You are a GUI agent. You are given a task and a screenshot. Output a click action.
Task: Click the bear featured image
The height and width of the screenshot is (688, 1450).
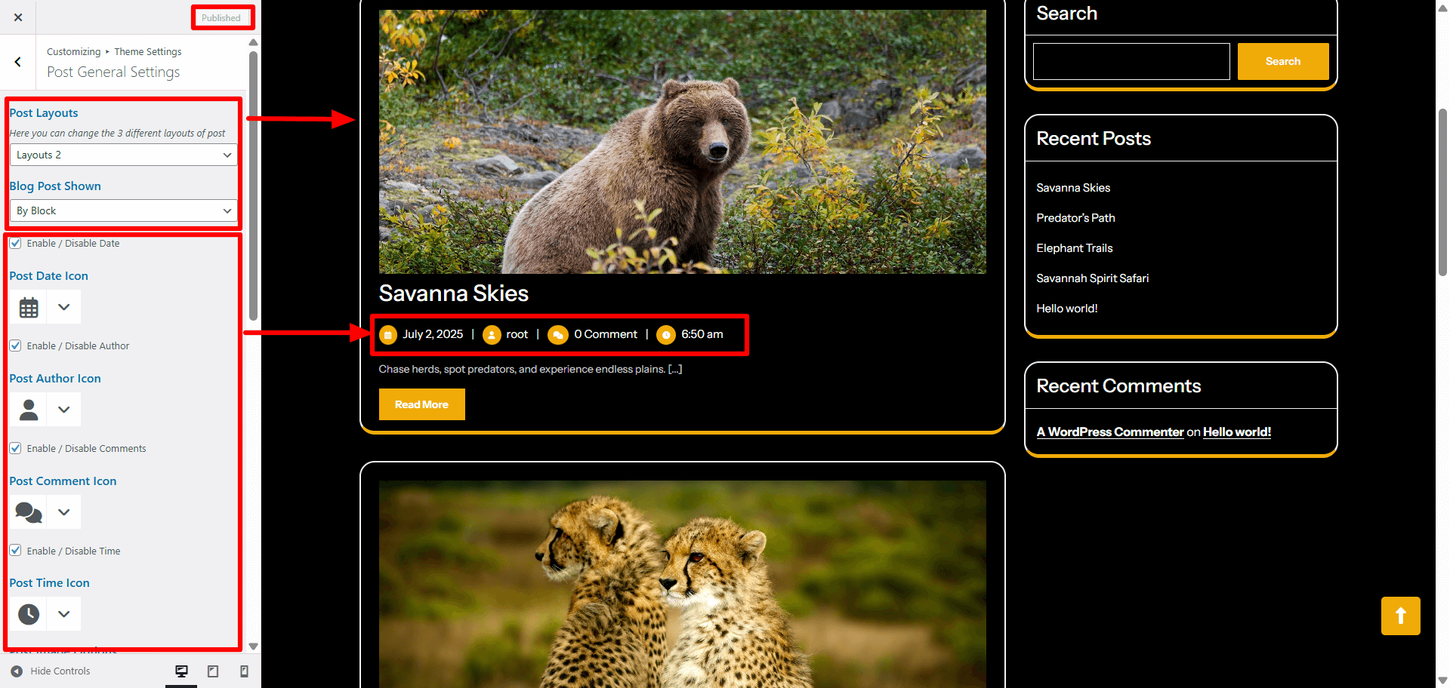coord(682,141)
